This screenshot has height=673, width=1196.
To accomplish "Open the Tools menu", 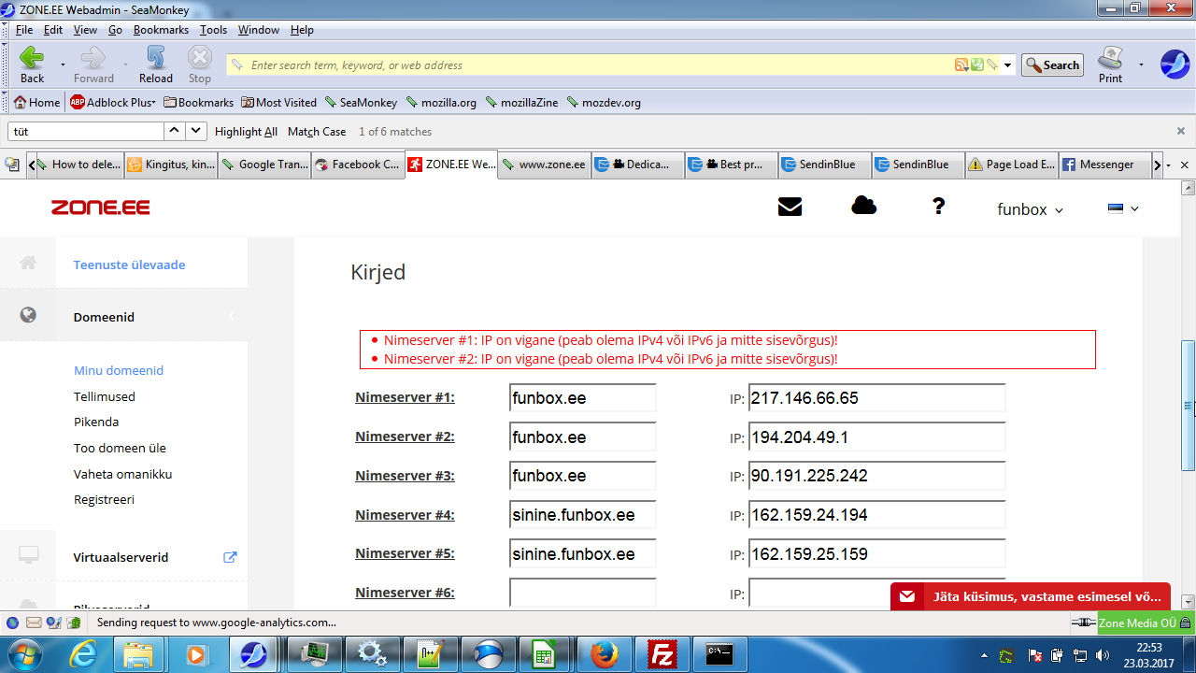I will tap(213, 30).
